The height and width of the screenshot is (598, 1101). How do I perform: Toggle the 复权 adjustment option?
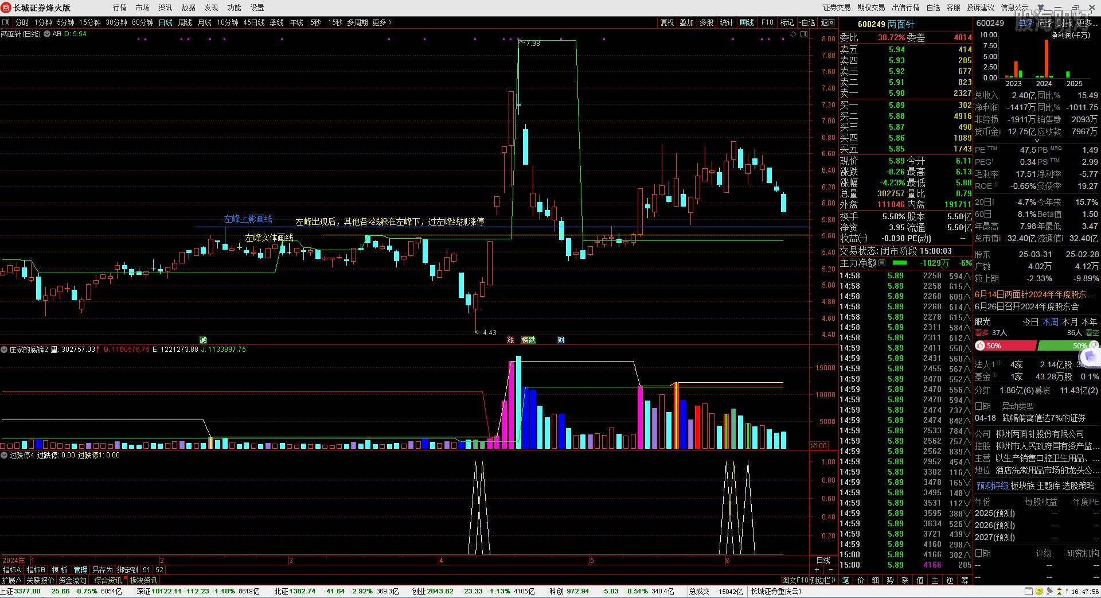(x=667, y=22)
